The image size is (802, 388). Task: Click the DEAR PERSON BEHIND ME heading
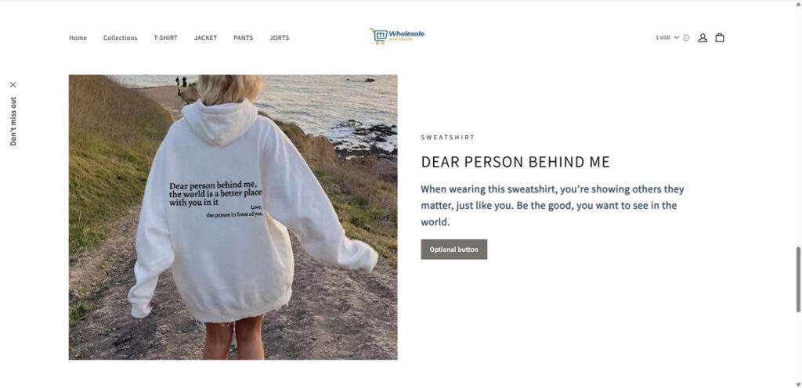[515, 163]
